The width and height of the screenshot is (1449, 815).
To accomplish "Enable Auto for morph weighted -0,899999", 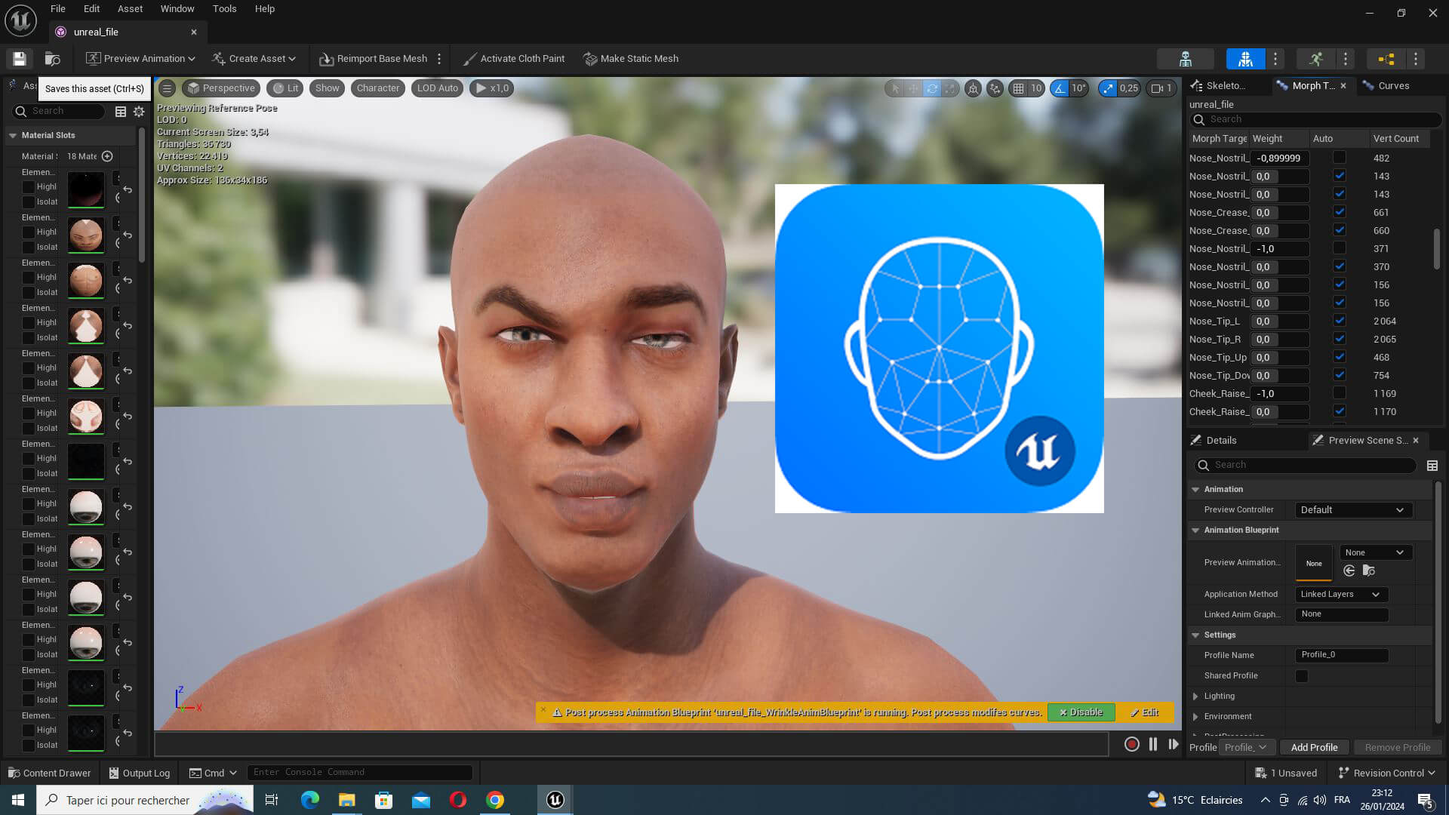I will pyautogui.click(x=1340, y=158).
